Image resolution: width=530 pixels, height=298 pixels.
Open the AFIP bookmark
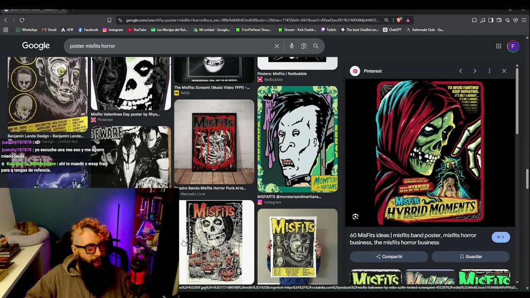click(67, 30)
